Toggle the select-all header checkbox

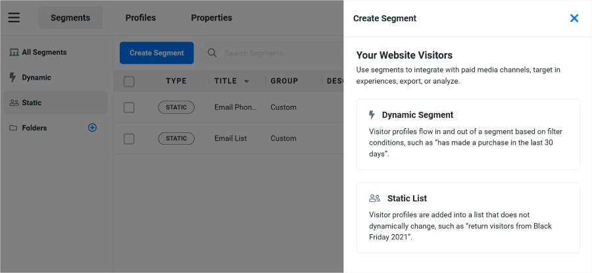pyautogui.click(x=129, y=82)
